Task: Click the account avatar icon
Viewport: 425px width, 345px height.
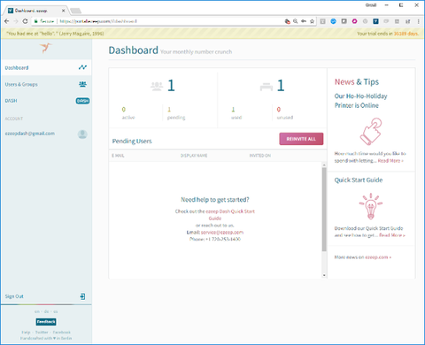Action: [x=82, y=134]
